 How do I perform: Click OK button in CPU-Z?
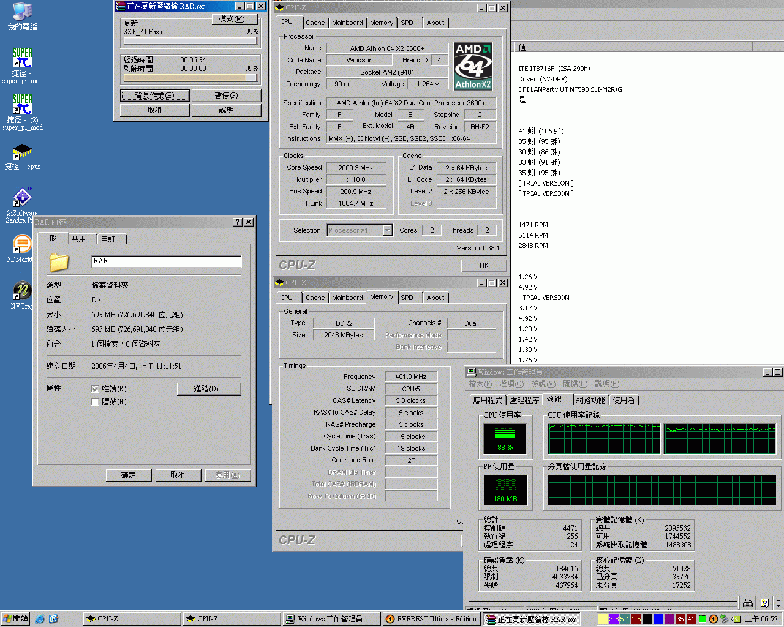(484, 266)
